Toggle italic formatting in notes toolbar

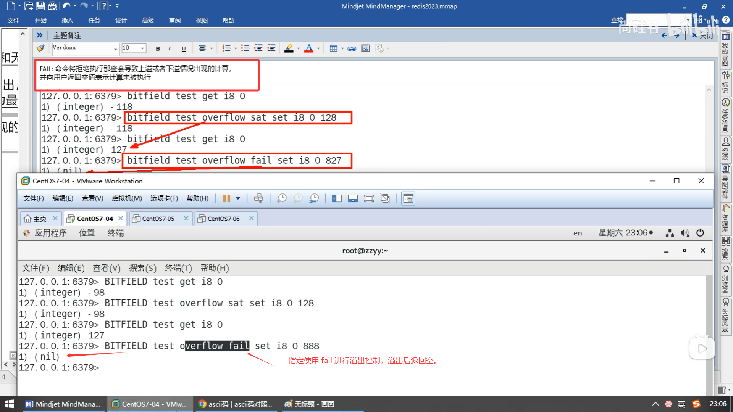170,48
